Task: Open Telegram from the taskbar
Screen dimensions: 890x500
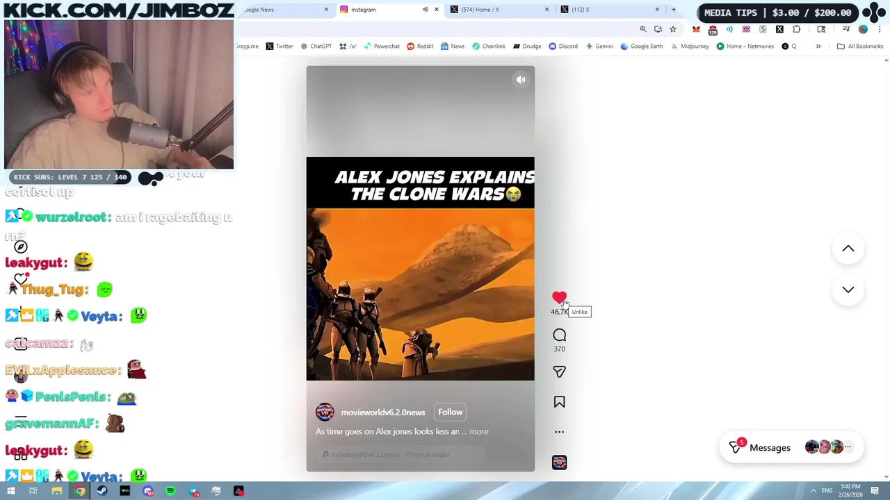Action: 193,491
